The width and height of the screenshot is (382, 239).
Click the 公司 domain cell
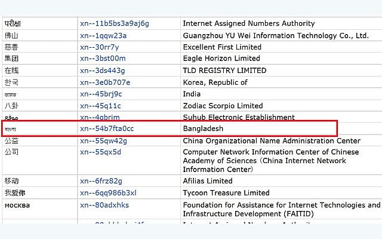coord(40,161)
